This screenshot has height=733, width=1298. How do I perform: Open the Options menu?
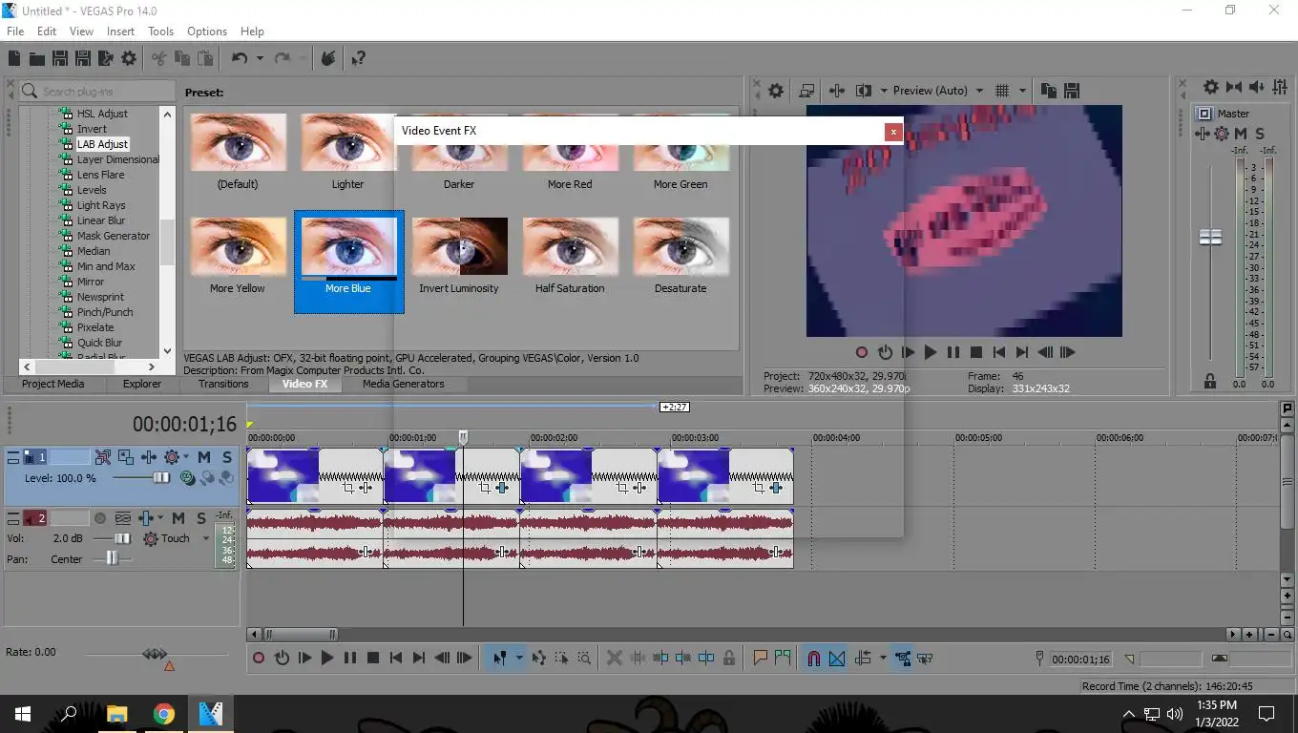pos(207,31)
